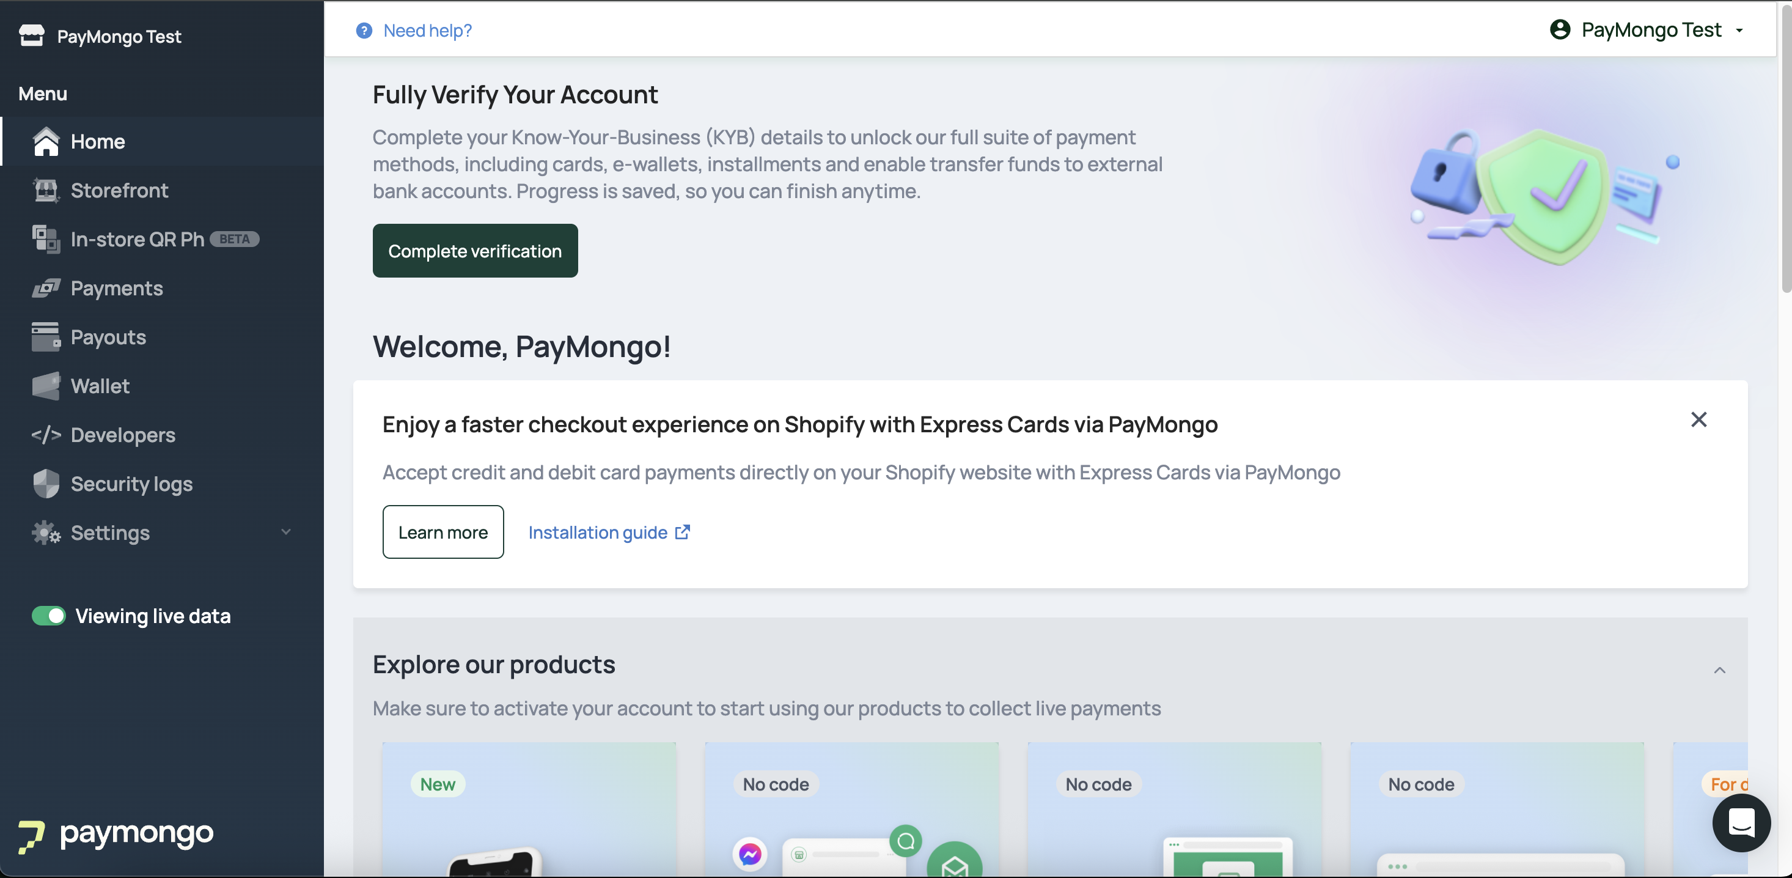Collapse the Explore our products section
The height and width of the screenshot is (878, 1792).
(x=1720, y=671)
